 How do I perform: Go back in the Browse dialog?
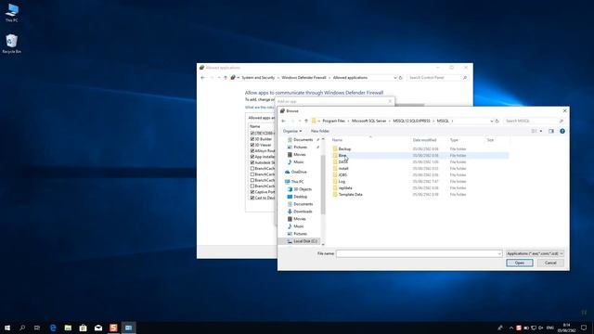point(283,121)
